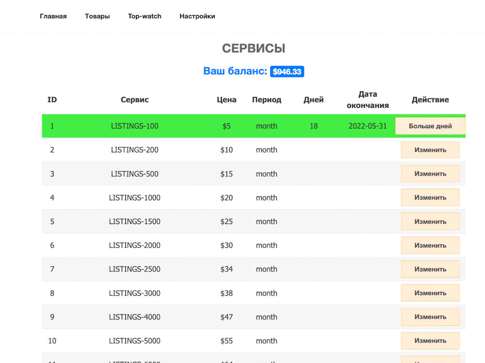Click the $38 price cell
This screenshot has height=363, width=485.
point(226,293)
